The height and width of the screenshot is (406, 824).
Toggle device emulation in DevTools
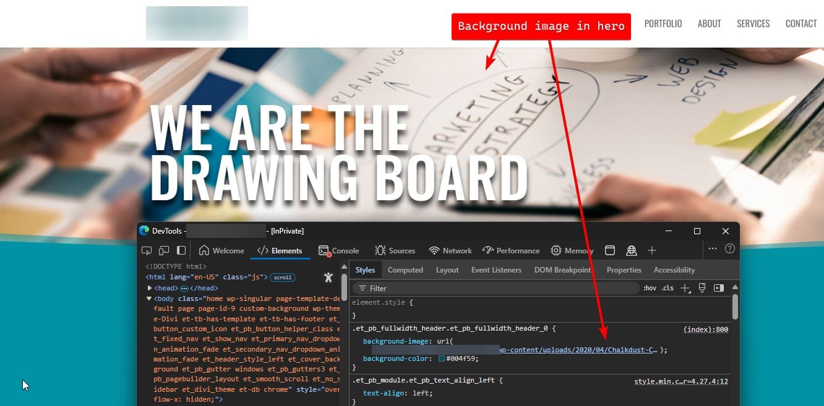pos(164,250)
